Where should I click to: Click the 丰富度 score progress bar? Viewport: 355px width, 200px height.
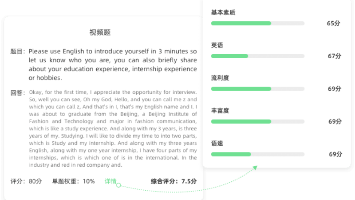pyautogui.click(x=258, y=121)
